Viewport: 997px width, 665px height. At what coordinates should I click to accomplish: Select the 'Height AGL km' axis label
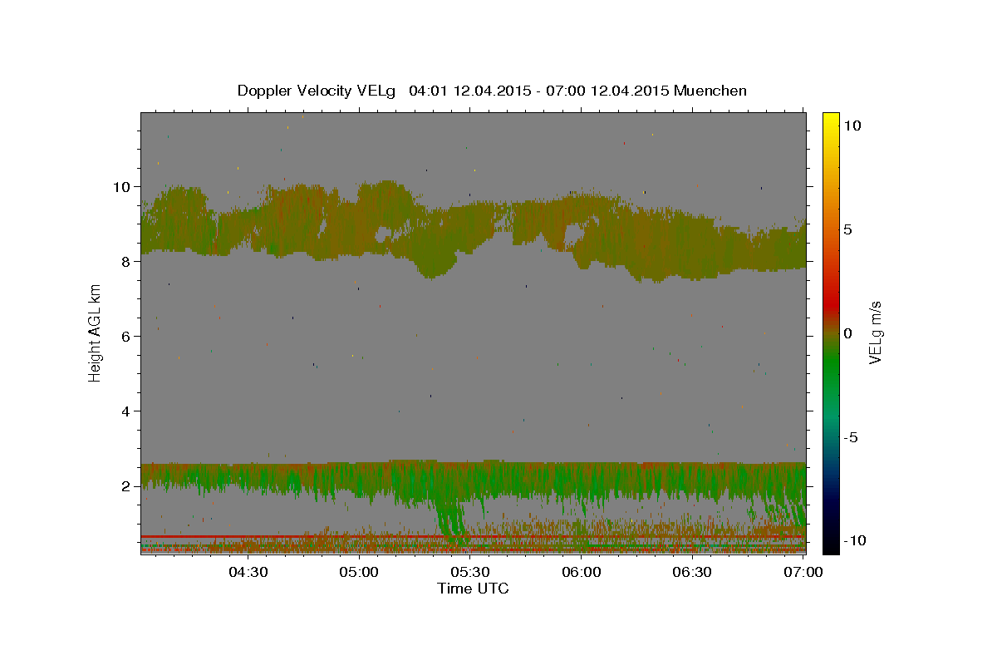point(96,332)
